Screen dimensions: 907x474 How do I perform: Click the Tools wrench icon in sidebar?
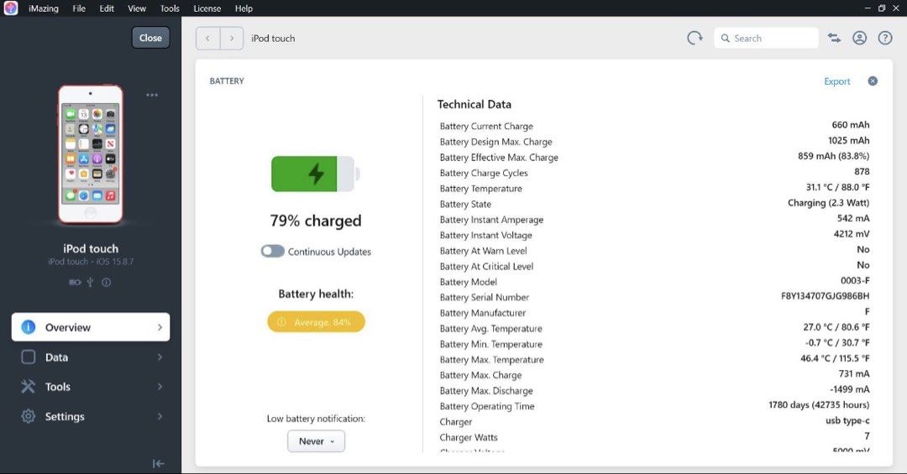(28, 387)
